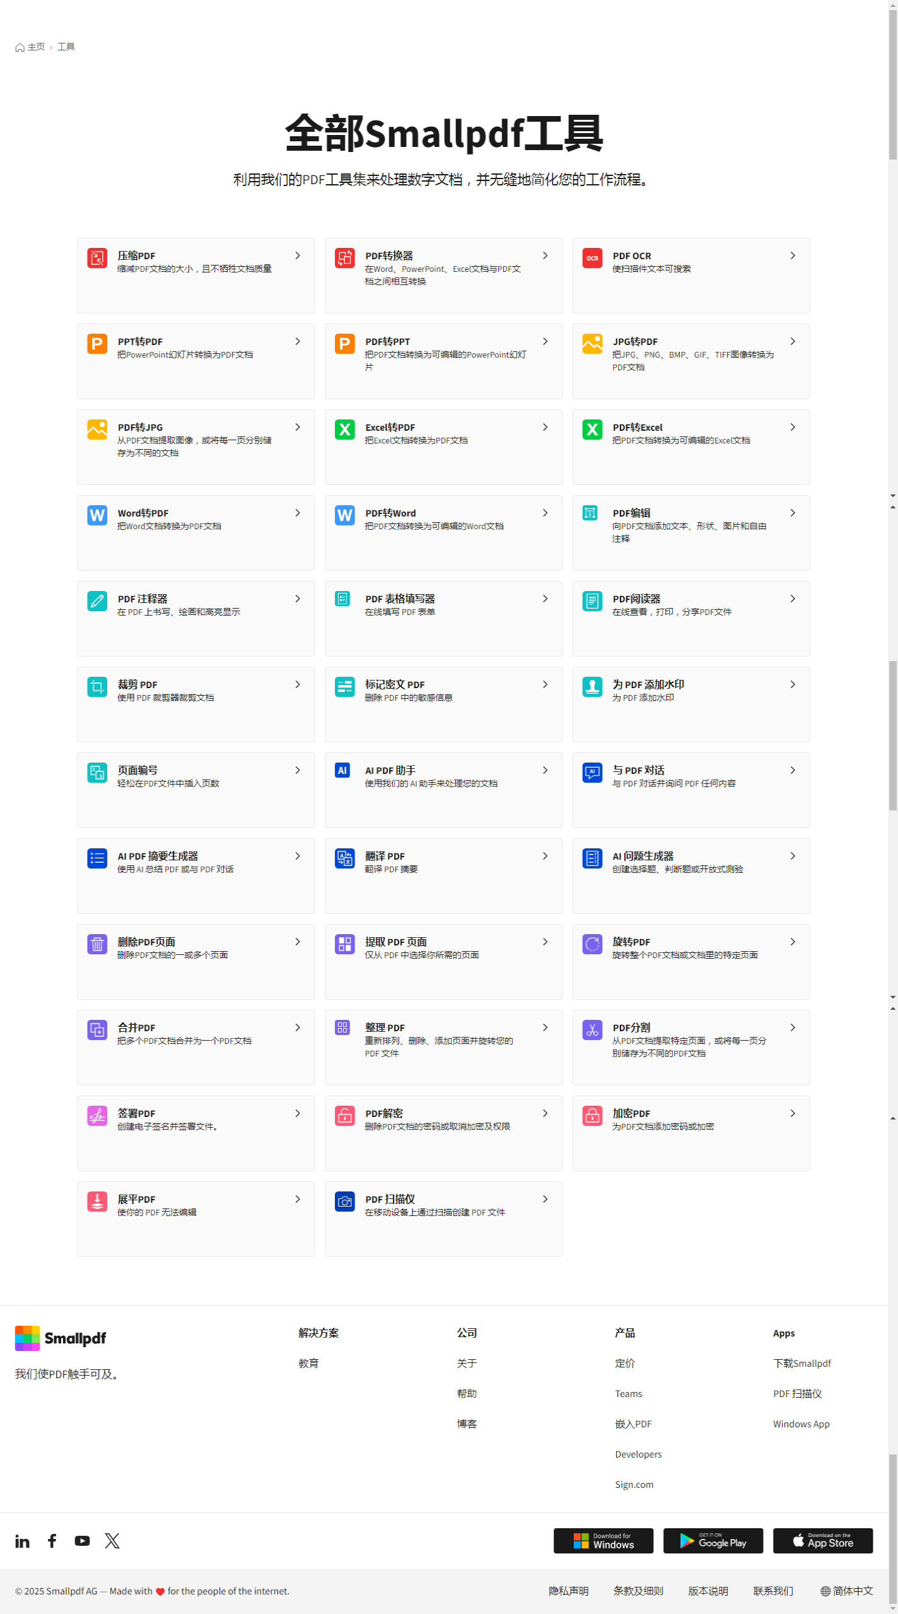The width and height of the screenshot is (898, 1614).
Task: Click the chevron on PDF转Excel card
Action: 793,427
